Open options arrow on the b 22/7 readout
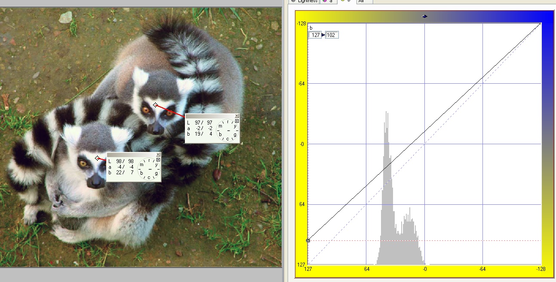Image resolution: width=556 pixels, height=282 pixels. [158, 160]
